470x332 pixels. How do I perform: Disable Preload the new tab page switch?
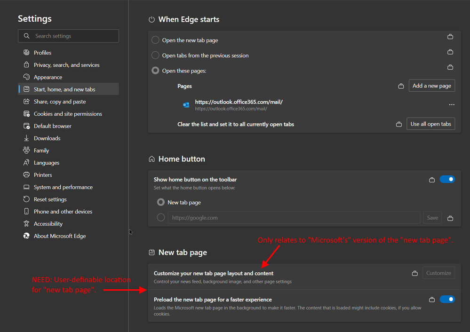click(447, 300)
